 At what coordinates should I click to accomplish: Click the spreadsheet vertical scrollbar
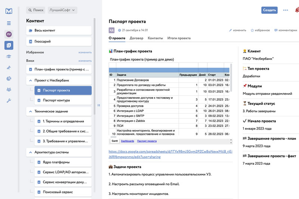click(231, 78)
